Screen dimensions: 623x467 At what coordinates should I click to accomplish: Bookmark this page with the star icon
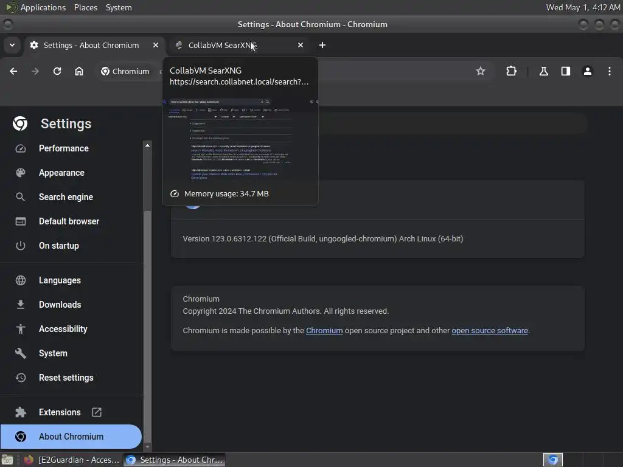(481, 71)
